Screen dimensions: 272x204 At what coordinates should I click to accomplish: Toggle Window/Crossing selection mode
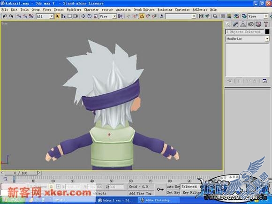pos(76,16)
